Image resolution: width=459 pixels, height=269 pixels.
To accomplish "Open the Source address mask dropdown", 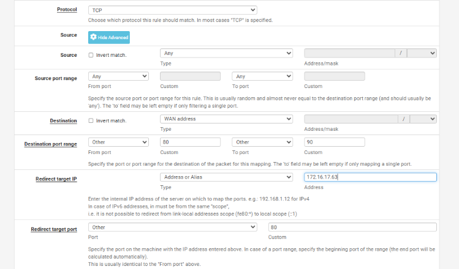I will pyautogui.click(x=422, y=53).
